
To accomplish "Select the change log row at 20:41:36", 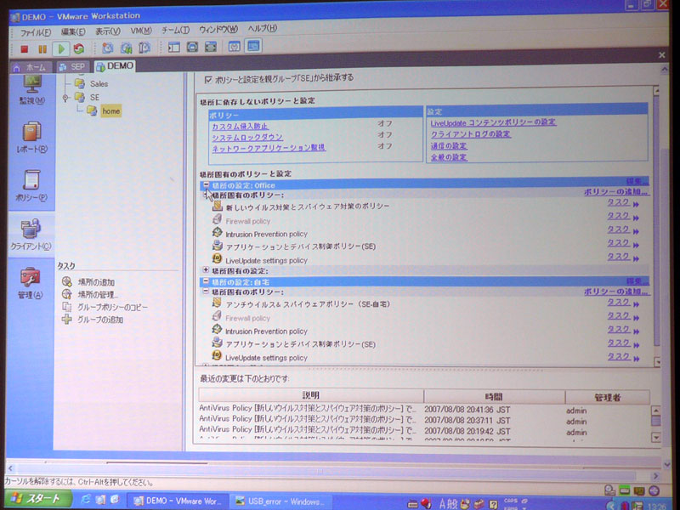I will pyautogui.click(x=422, y=410).
